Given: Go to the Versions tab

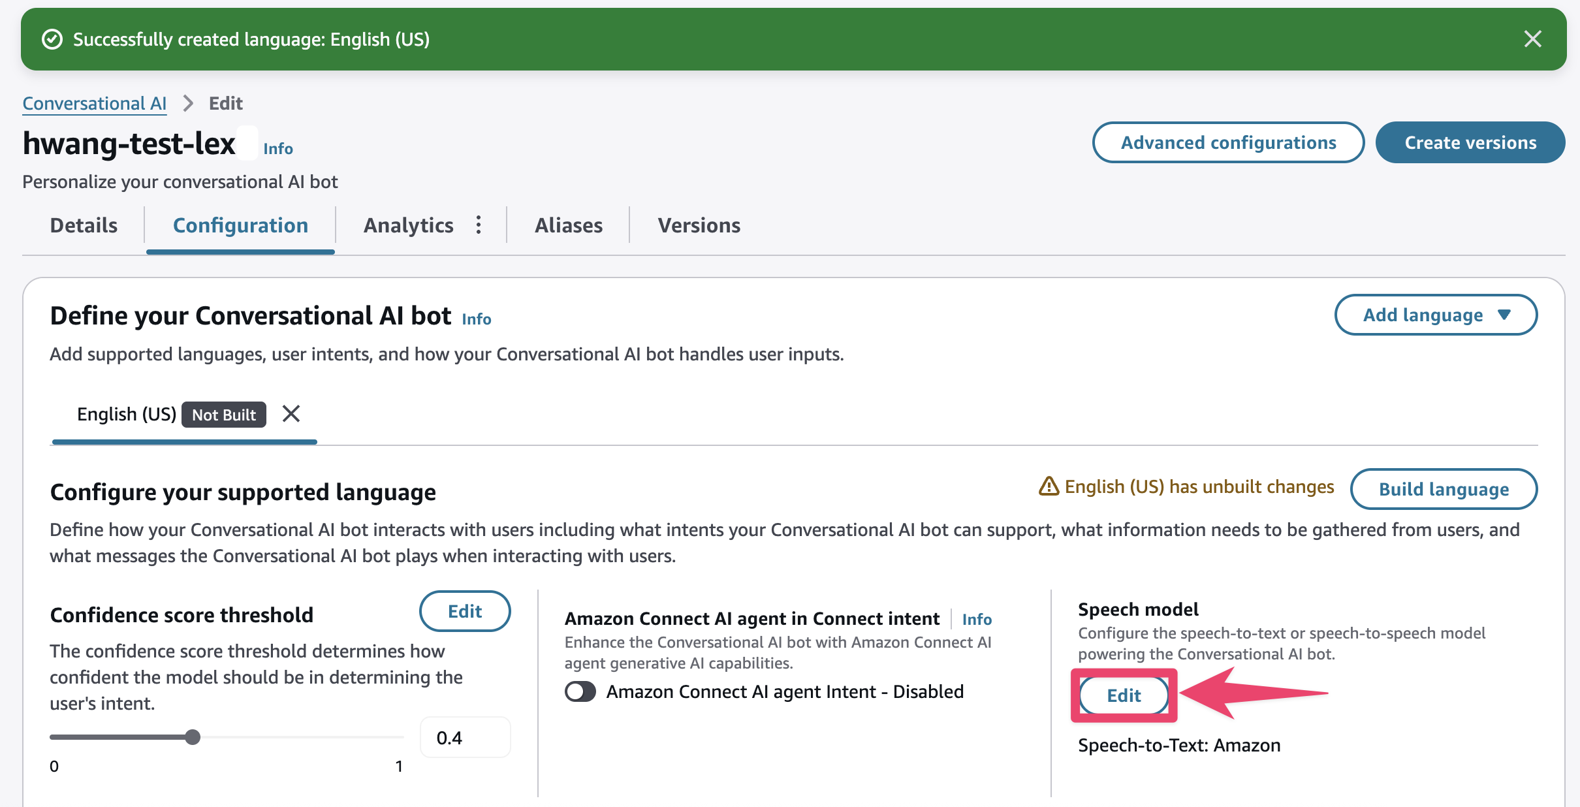Looking at the screenshot, I should (699, 225).
